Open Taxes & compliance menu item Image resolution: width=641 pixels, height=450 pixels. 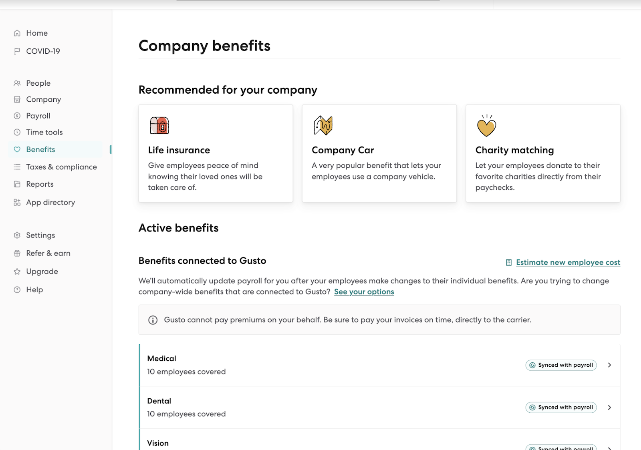(61, 167)
